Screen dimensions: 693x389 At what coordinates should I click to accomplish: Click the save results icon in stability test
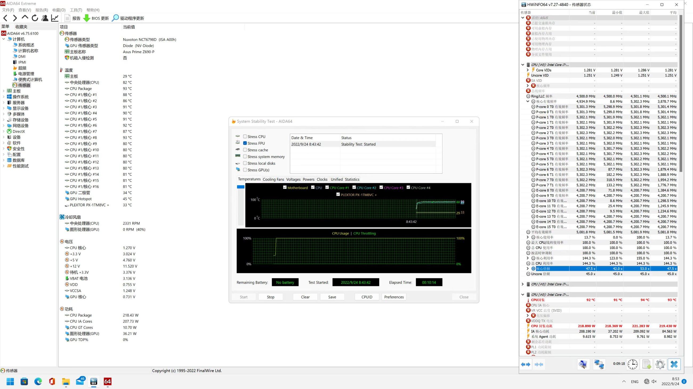(332, 297)
